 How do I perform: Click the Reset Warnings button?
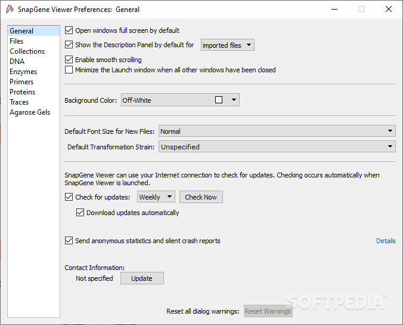click(x=268, y=311)
